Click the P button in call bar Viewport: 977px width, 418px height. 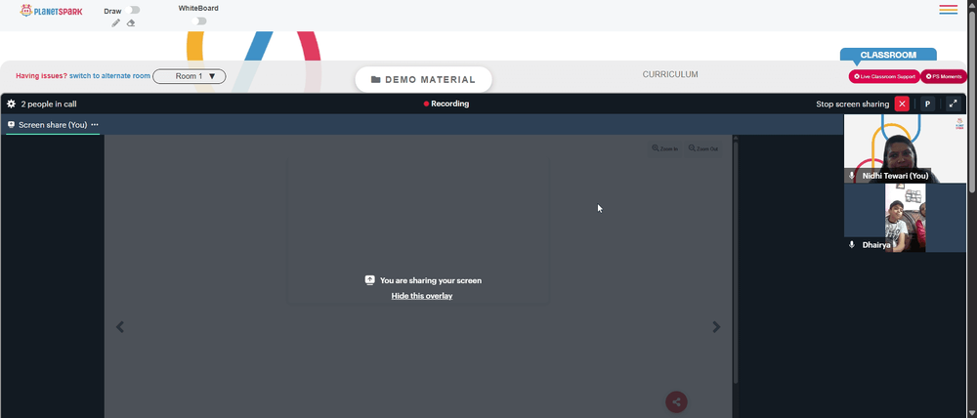pos(927,104)
